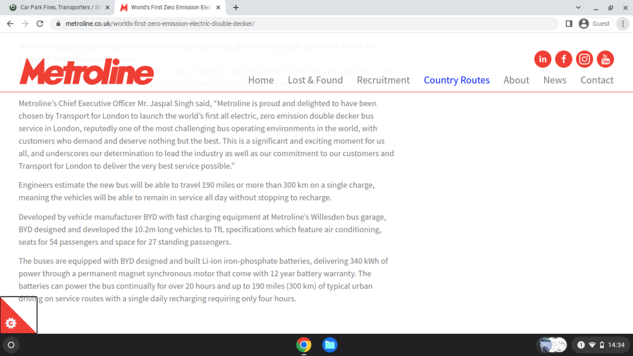
Task: Open the News page
Action: pos(555,80)
